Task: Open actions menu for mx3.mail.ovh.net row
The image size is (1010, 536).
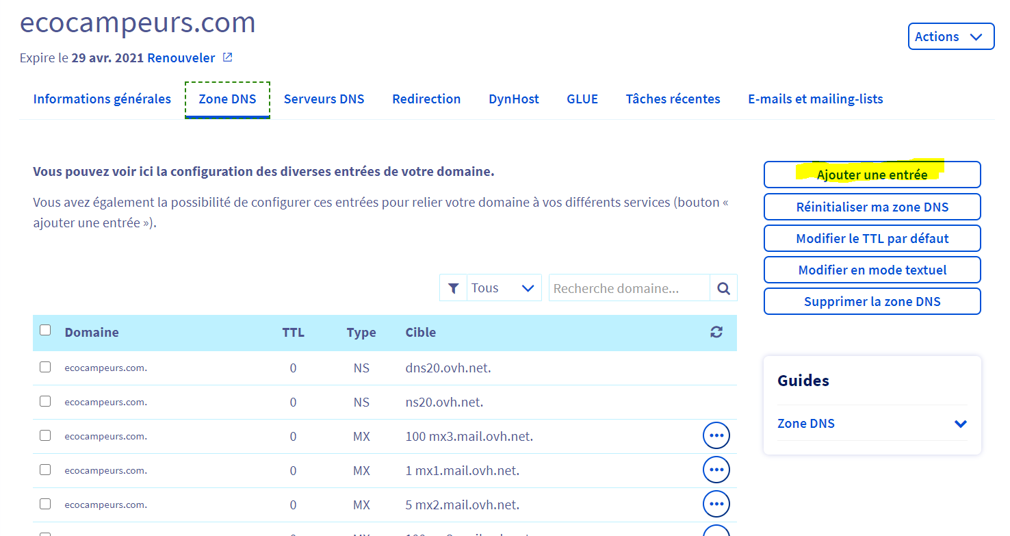Action: (x=716, y=435)
